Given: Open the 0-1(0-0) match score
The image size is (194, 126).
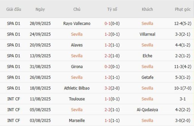Looking at the screenshot, I should click(112, 23).
